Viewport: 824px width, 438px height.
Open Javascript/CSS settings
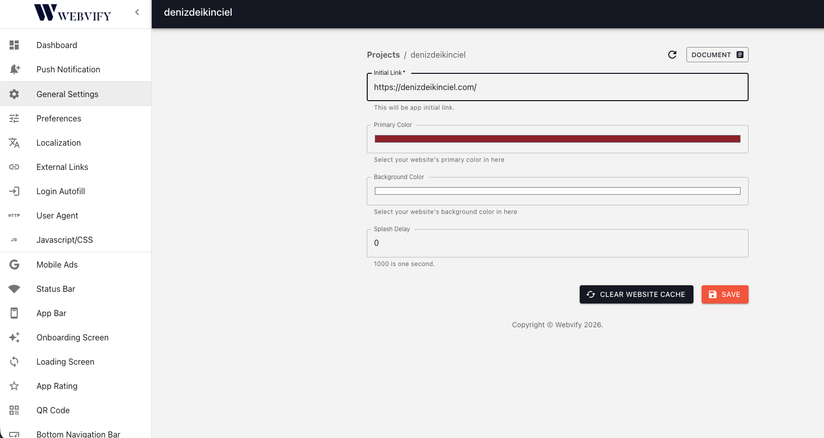(75, 240)
